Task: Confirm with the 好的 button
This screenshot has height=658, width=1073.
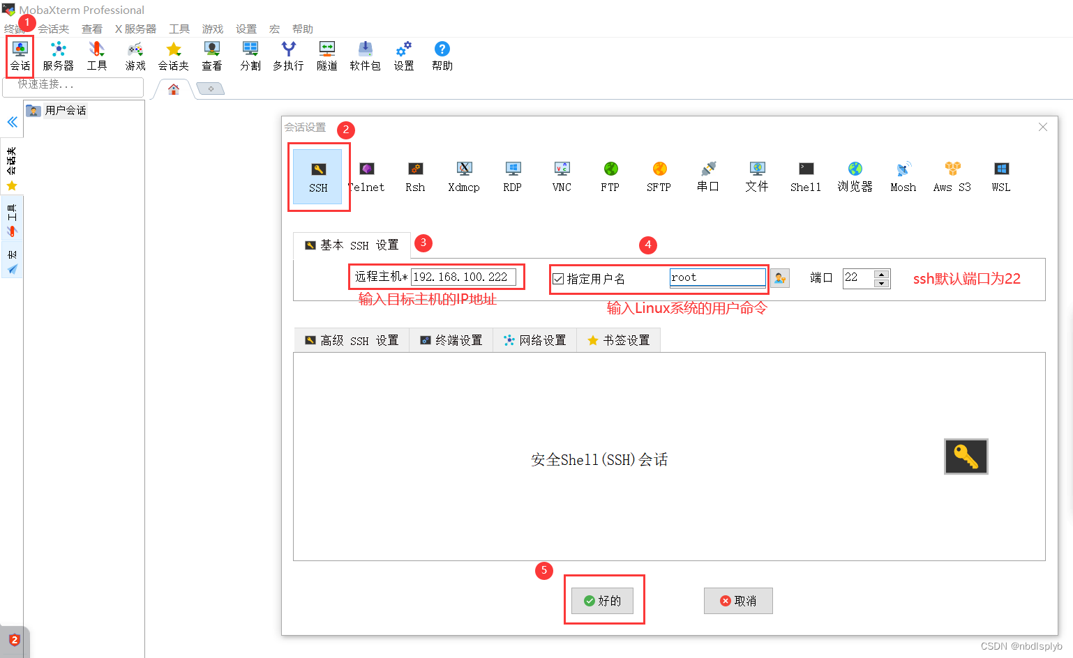Action: tap(602, 601)
